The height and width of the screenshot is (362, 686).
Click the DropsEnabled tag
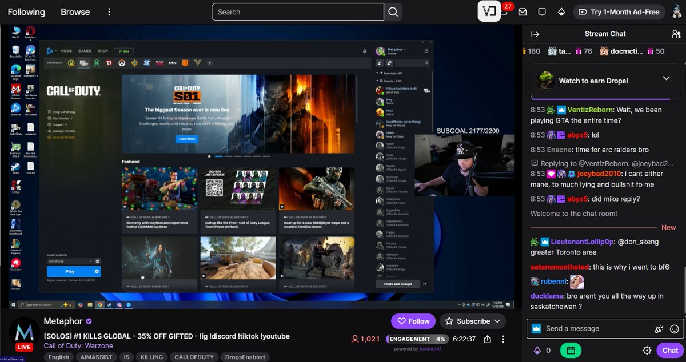tap(244, 357)
